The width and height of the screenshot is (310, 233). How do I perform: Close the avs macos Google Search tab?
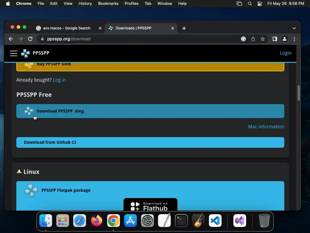(x=100, y=28)
